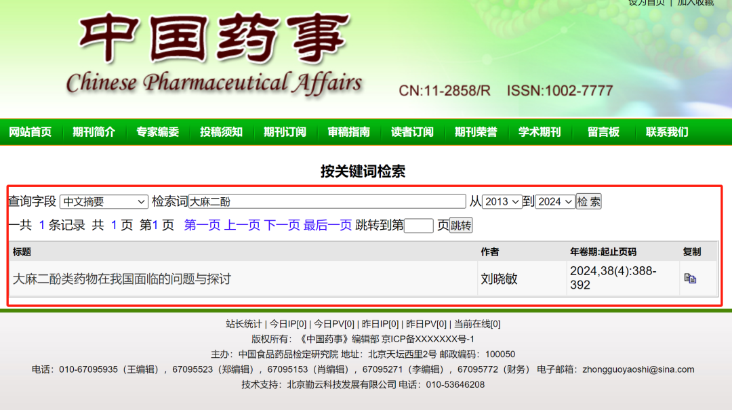
Task: Open the 最后一页 pagination link
Action: (x=325, y=225)
